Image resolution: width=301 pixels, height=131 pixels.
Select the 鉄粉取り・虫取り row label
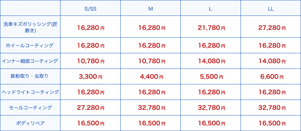click(x=29, y=76)
